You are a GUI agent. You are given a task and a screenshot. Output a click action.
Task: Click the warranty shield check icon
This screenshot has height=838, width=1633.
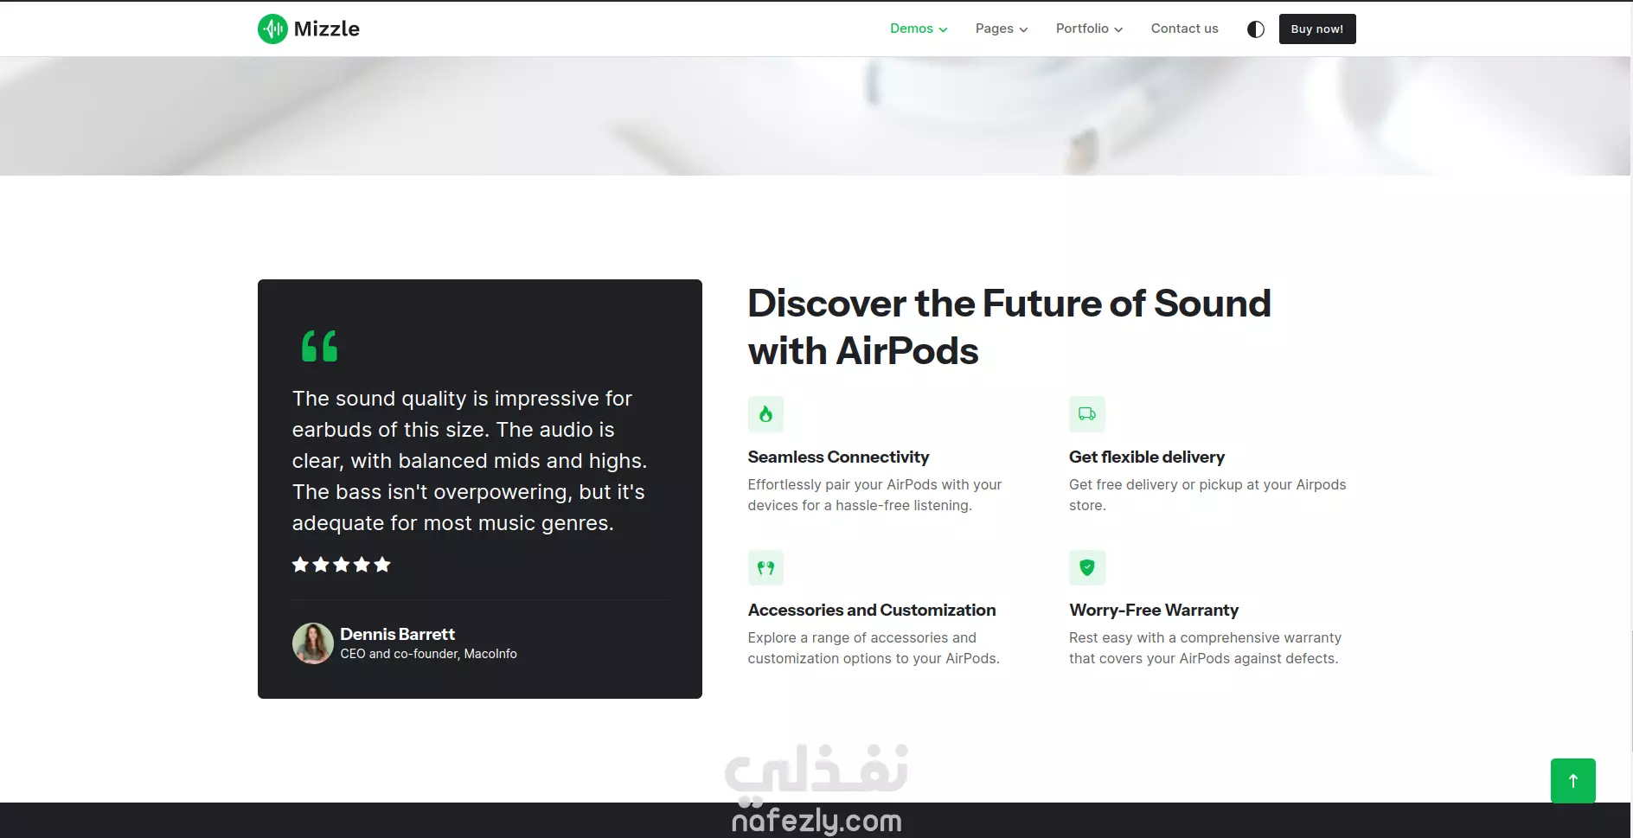tap(1087, 568)
